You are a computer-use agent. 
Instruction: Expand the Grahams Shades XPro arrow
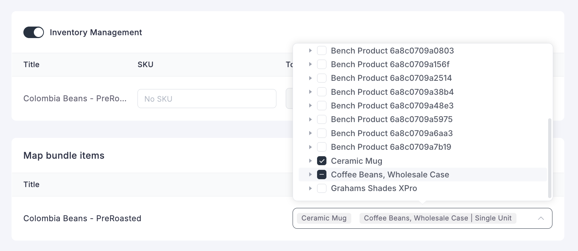point(310,188)
